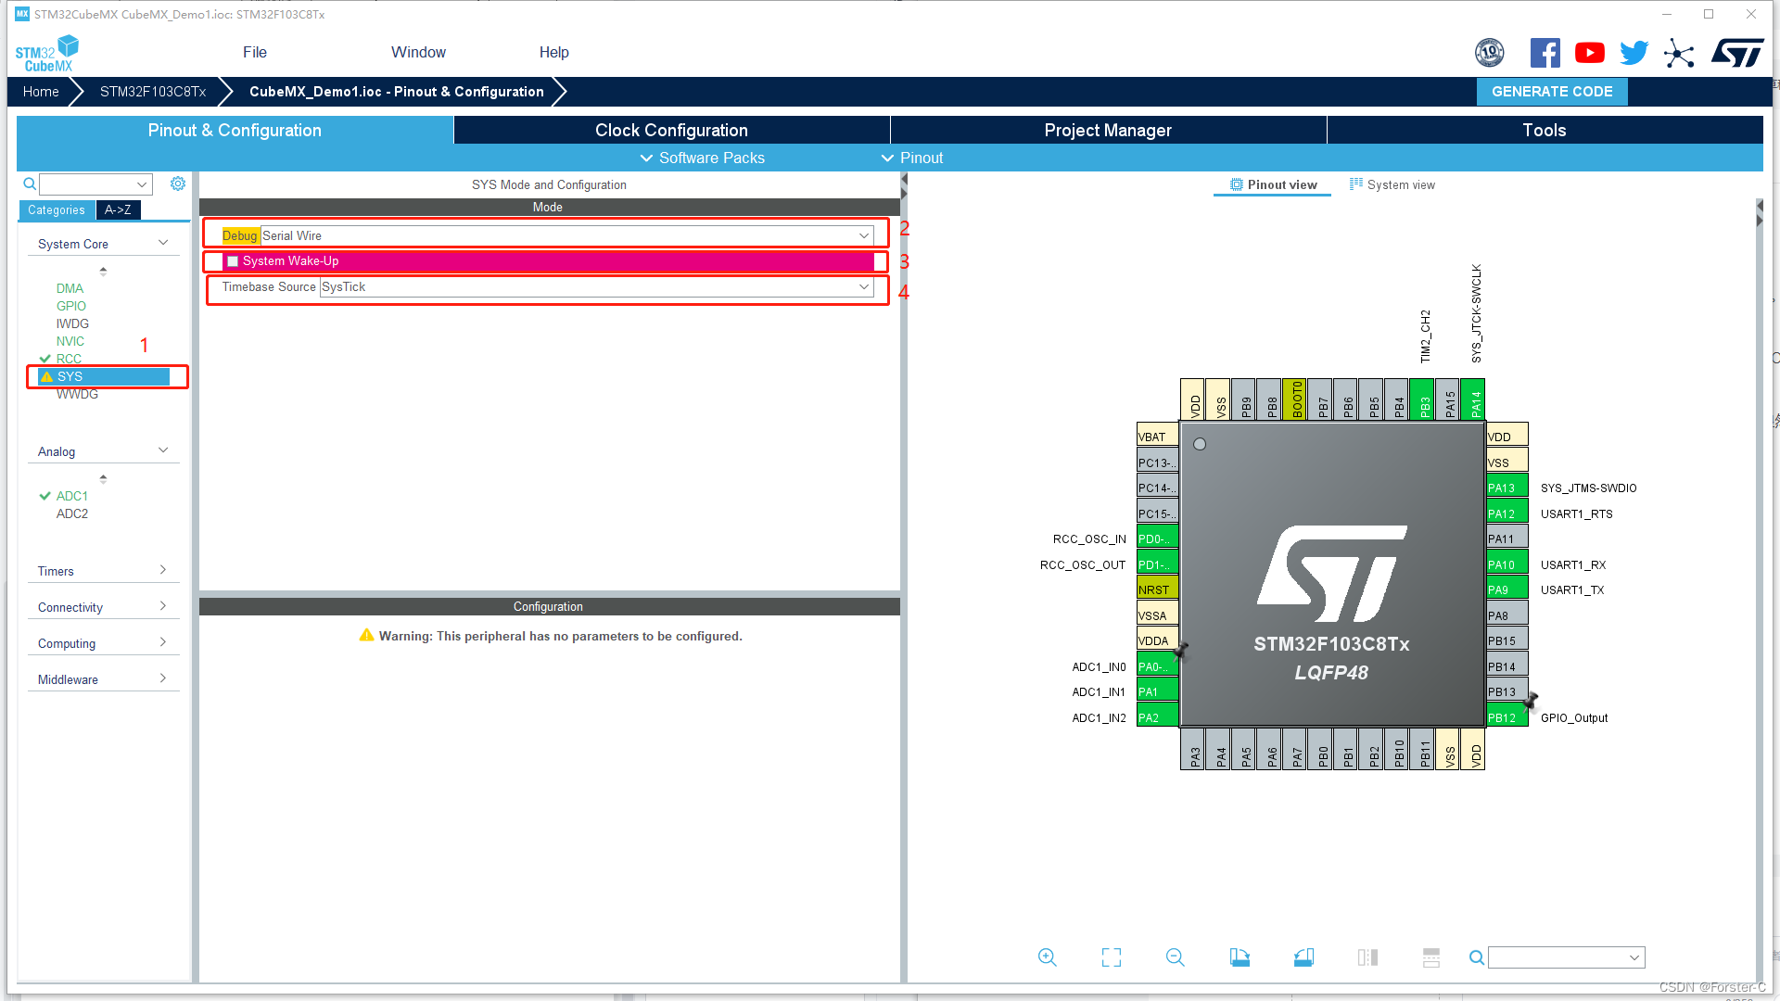Image resolution: width=1780 pixels, height=1001 pixels.
Task: Select the Pinout view toggle
Action: 1272,184
